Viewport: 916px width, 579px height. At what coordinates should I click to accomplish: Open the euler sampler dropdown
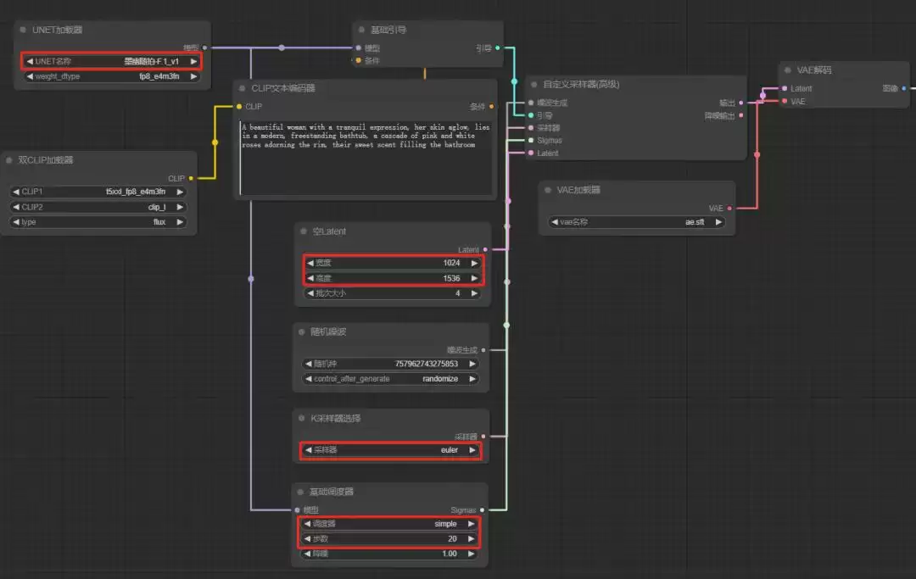coord(390,450)
